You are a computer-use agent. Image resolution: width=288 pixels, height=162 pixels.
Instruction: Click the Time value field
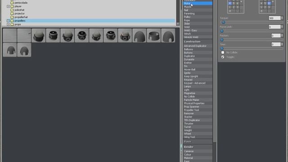[276, 44]
